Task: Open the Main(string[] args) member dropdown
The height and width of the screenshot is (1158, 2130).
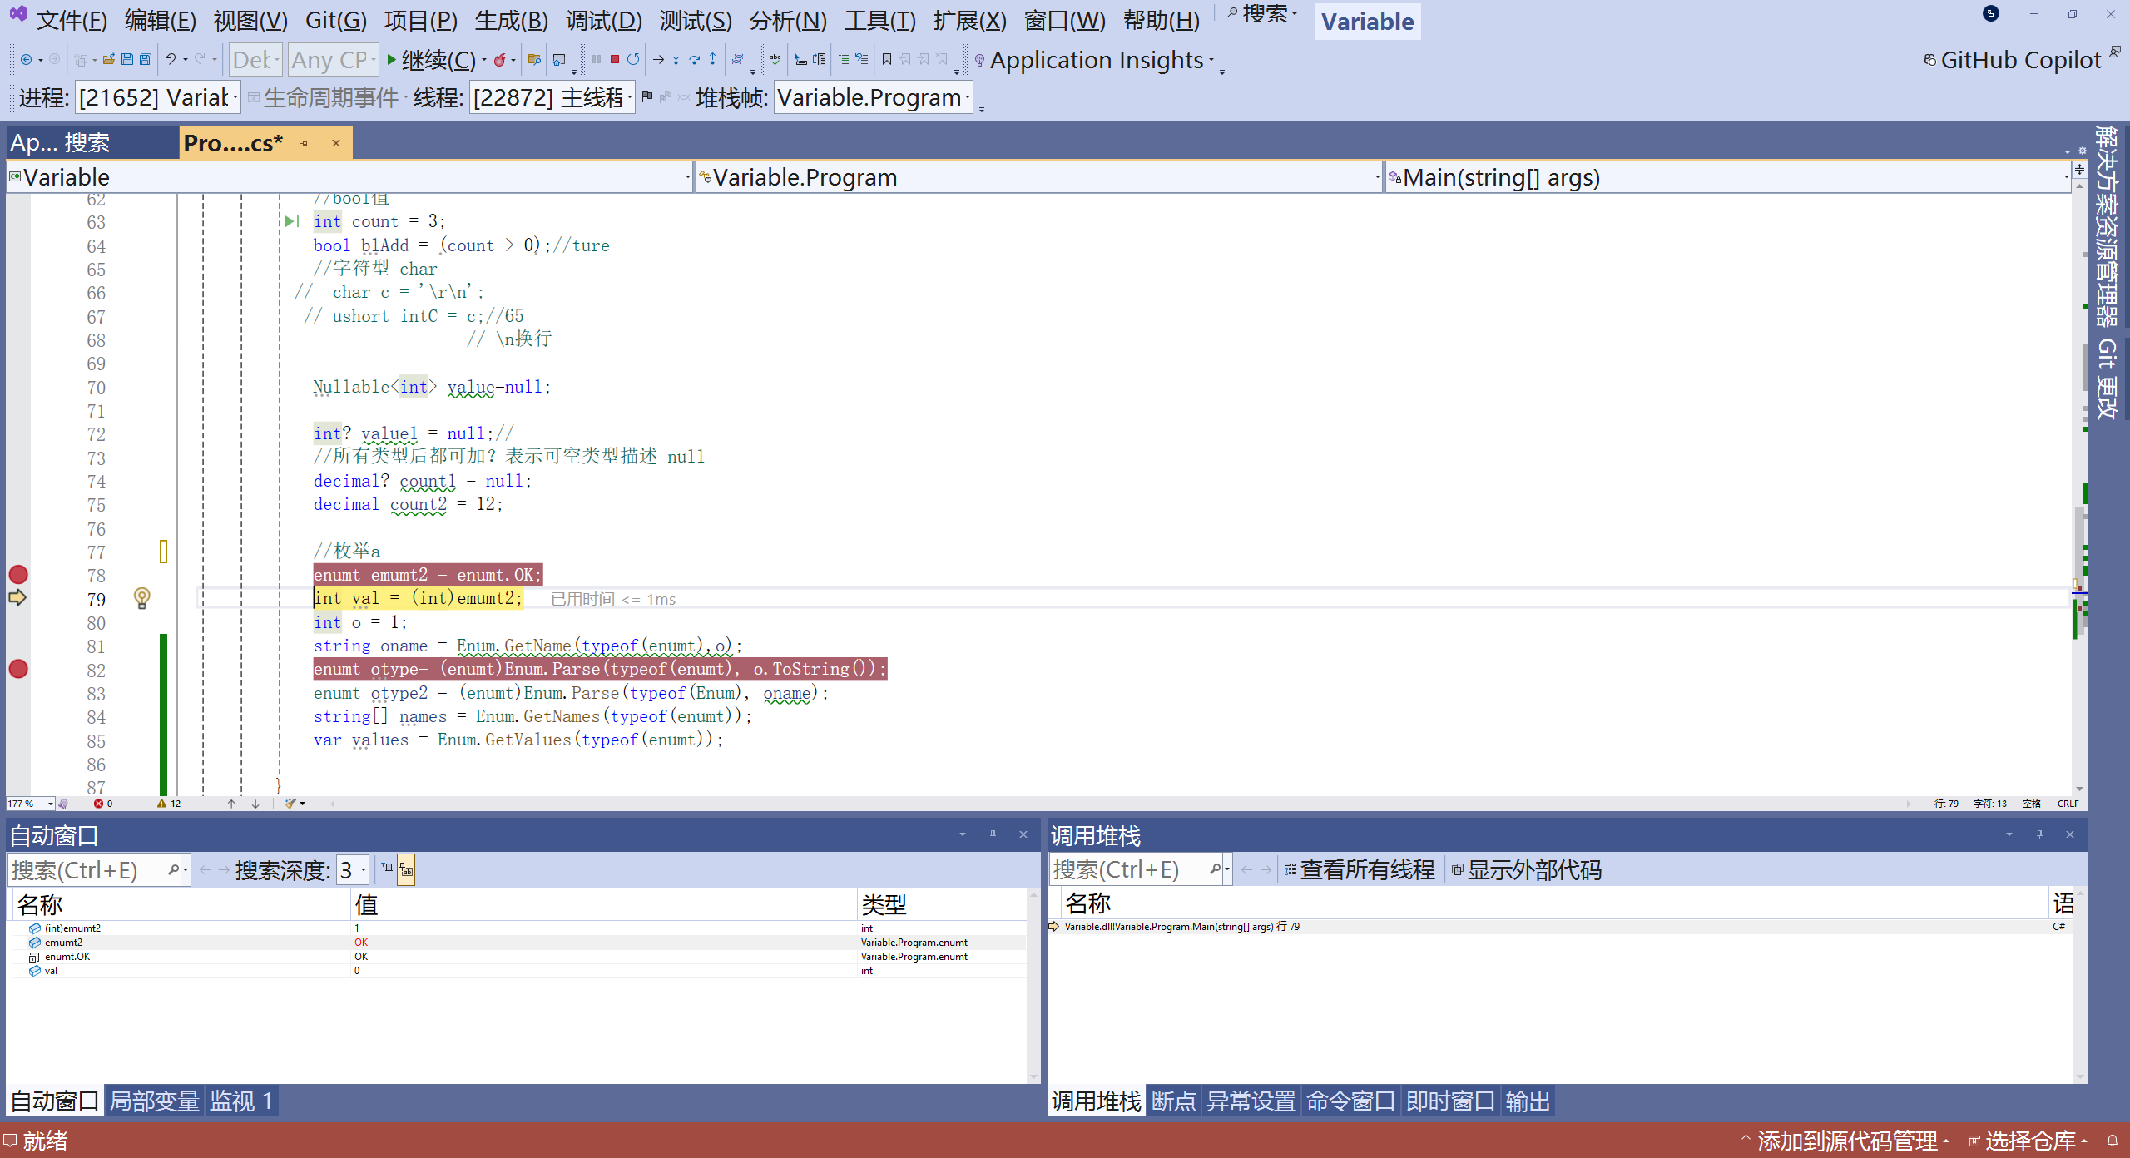Action: tap(2065, 177)
